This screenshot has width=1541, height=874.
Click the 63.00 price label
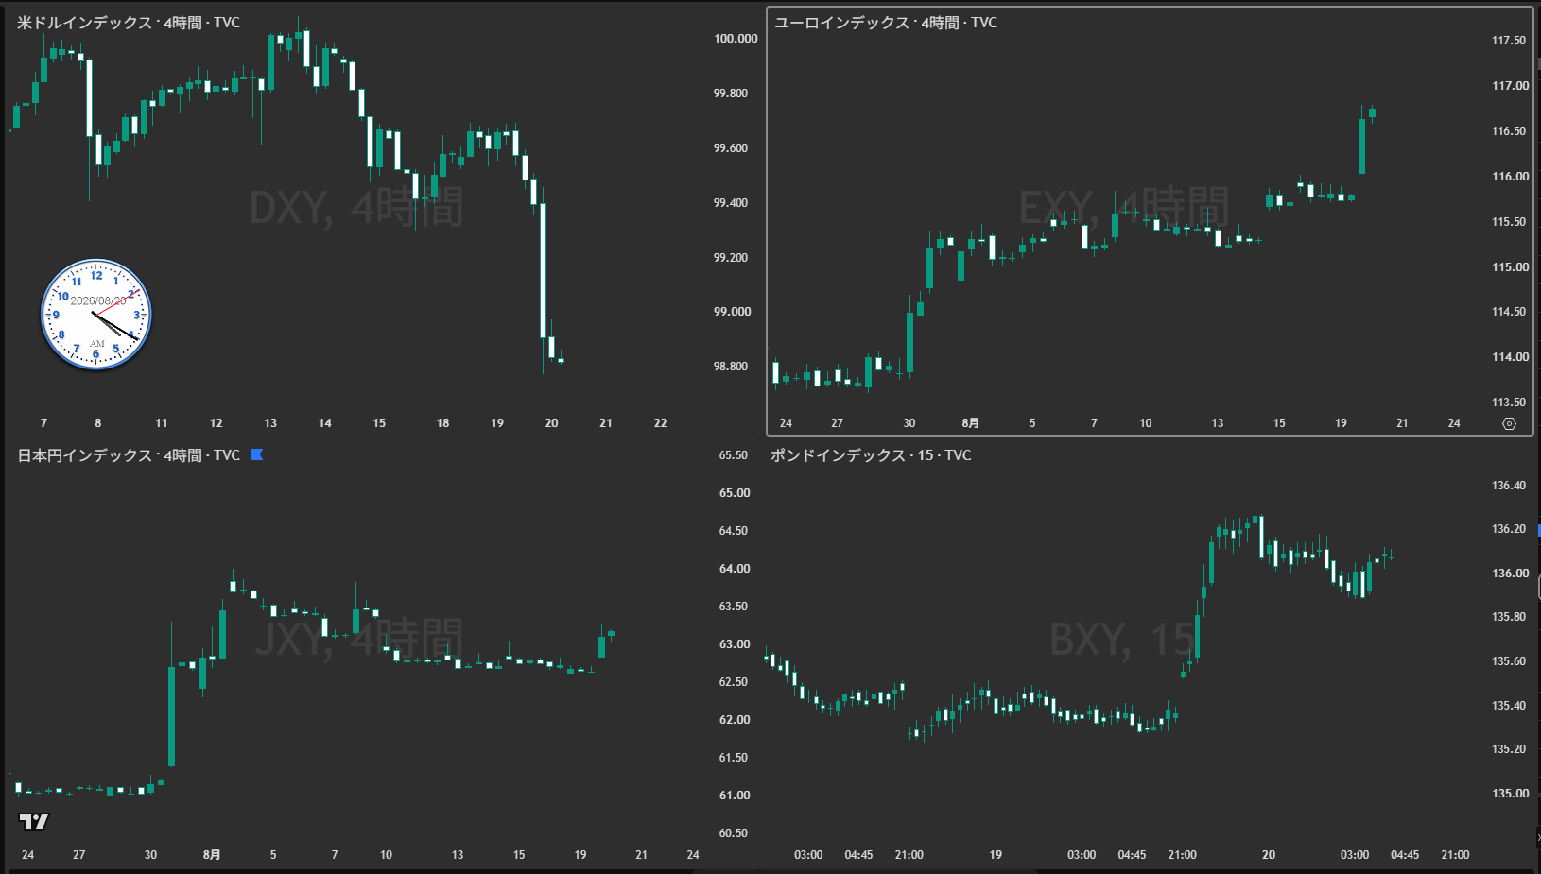pyautogui.click(x=735, y=644)
